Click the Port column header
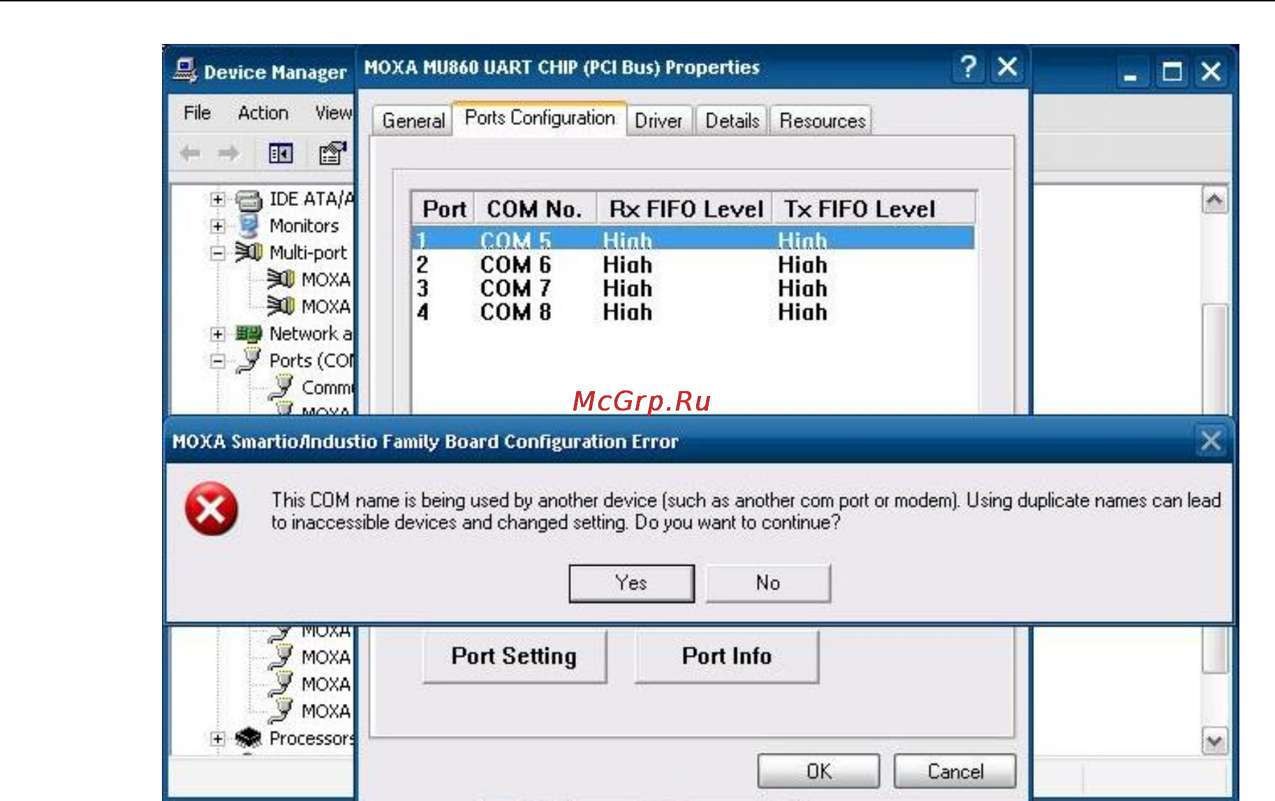The height and width of the screenshot is (801, 1275). (x=444, y=209)
